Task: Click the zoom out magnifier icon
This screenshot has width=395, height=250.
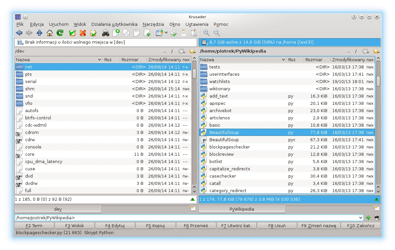Action: [217, 33]
